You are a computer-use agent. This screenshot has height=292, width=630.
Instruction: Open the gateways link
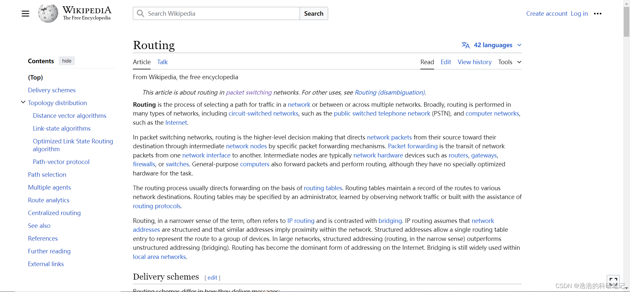pos(484,155)
